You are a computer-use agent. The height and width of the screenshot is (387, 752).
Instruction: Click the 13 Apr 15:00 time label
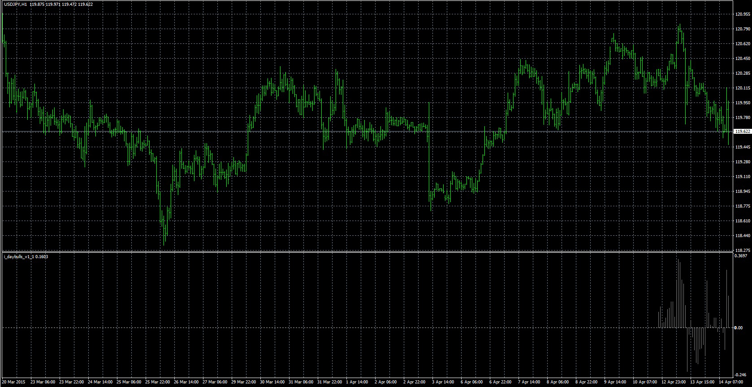pyautogui.click(x=702, y=383)
